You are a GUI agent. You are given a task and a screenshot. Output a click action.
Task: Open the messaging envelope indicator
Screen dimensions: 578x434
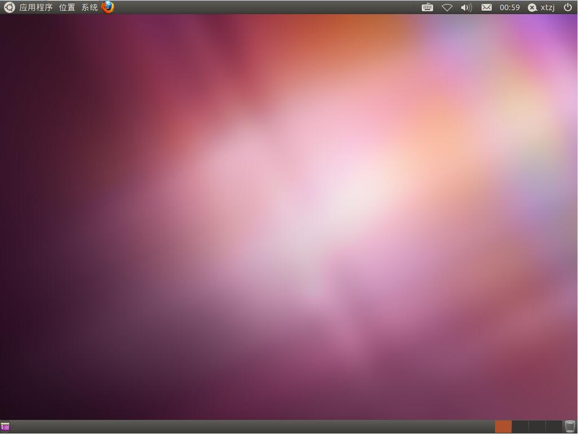487,7
